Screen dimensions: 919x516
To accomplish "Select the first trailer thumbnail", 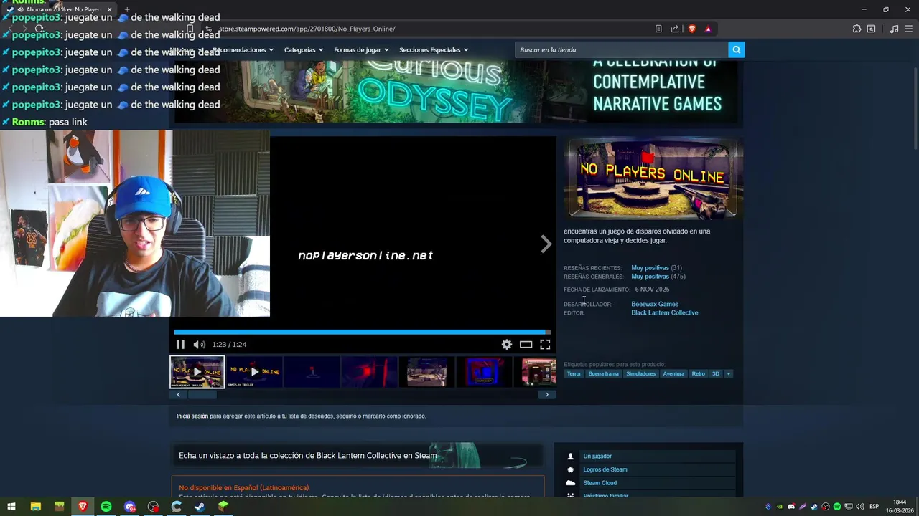I will click(197, 372).
